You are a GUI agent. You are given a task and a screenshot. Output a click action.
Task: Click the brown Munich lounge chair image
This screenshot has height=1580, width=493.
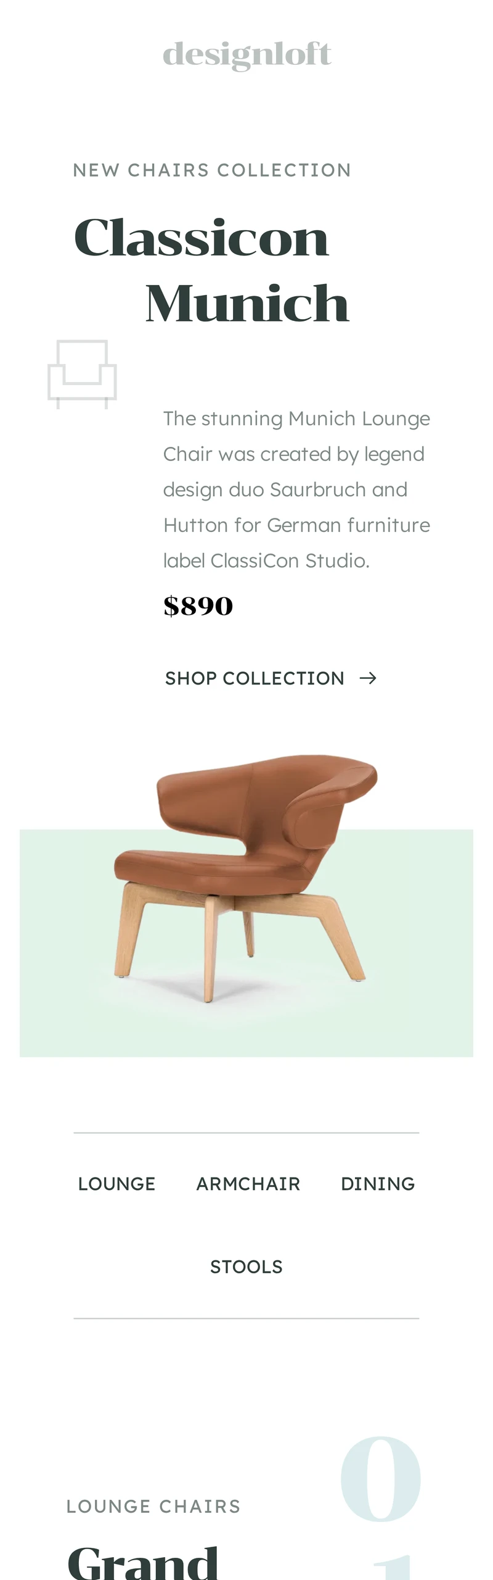245,878
